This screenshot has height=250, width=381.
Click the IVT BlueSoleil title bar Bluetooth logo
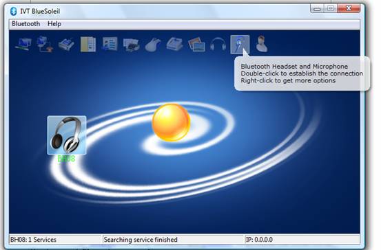click(x=14, y=11)
